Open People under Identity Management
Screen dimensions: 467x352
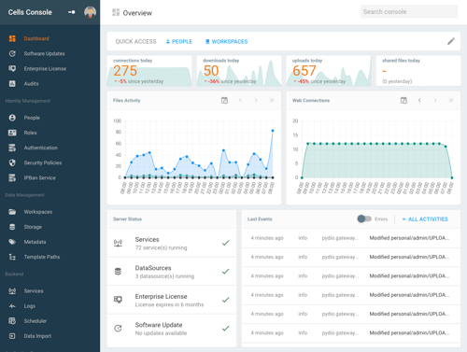click(x=32, y=118)
